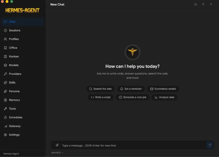Choose the Schedule a cron job suggestion

click(x=133, y=97)
